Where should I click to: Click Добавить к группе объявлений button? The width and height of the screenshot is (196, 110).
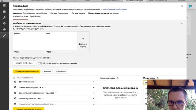[x=28, y=109]
